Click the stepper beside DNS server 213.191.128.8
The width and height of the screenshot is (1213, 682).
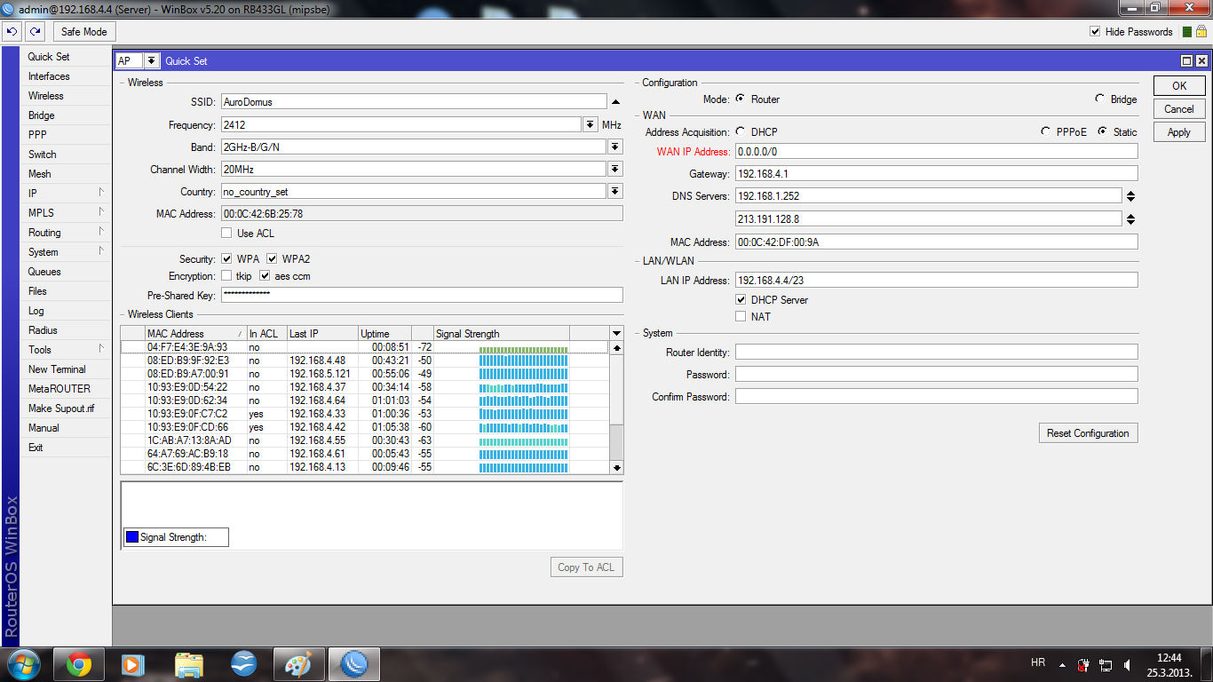pyautogui.click(x=1130, y=218)
